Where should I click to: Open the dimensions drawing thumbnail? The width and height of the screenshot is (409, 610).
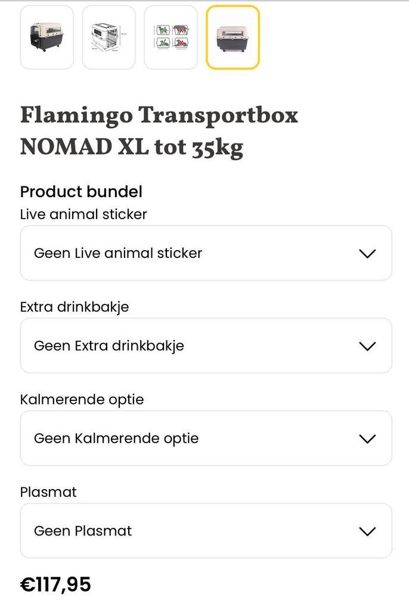click(109, 37)
